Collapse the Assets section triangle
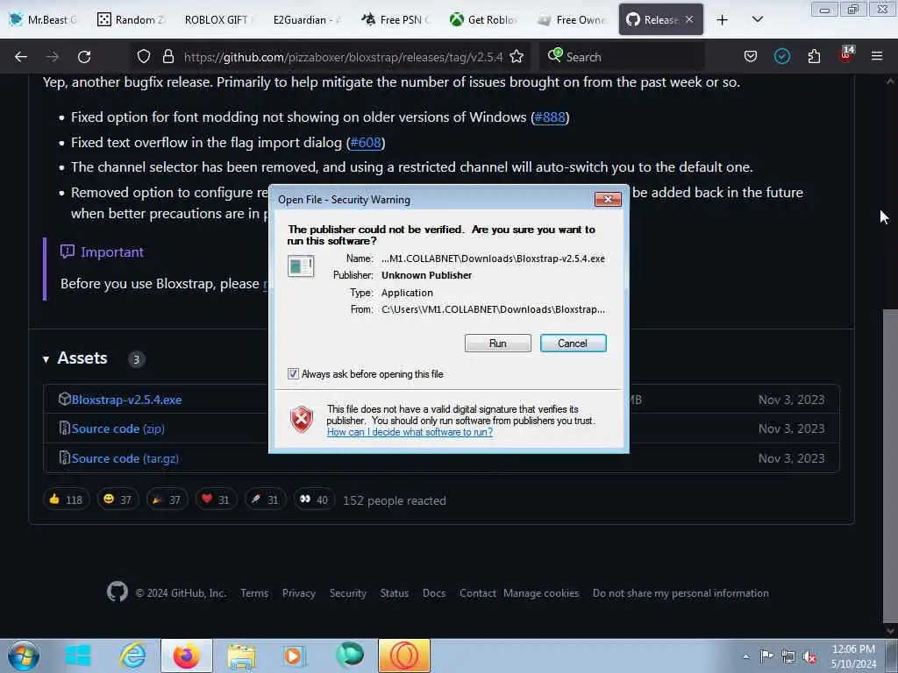The image size is (898, 673). pyautogui.click(x=46, y=359)
